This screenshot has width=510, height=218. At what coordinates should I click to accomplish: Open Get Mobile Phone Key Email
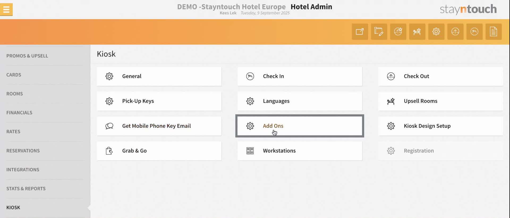159,126
